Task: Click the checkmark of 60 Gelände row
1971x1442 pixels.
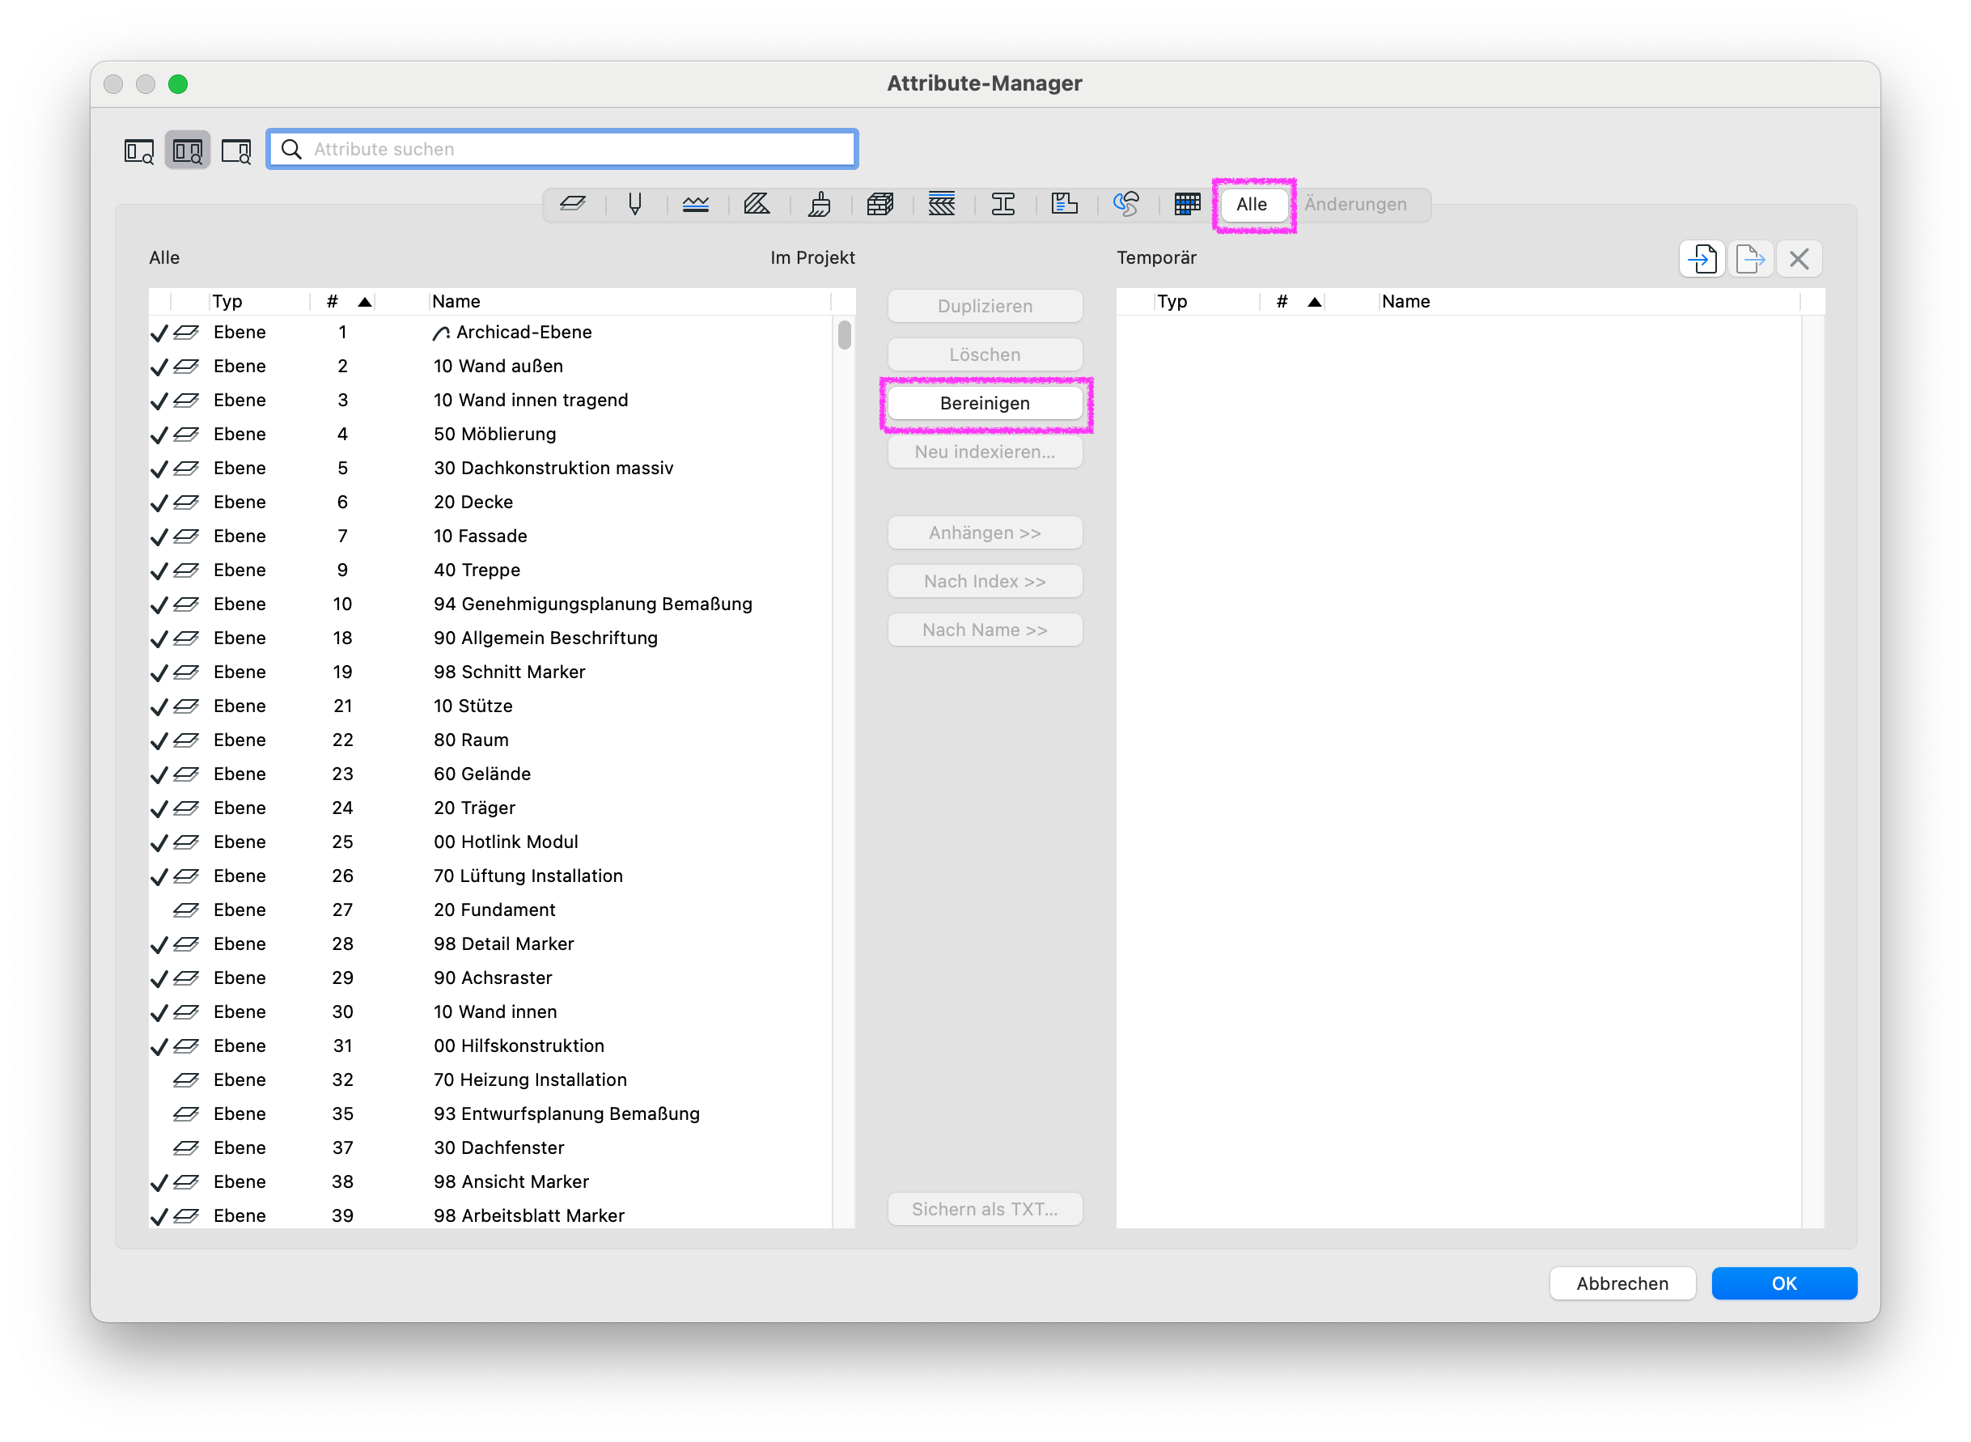Action: 159,776
